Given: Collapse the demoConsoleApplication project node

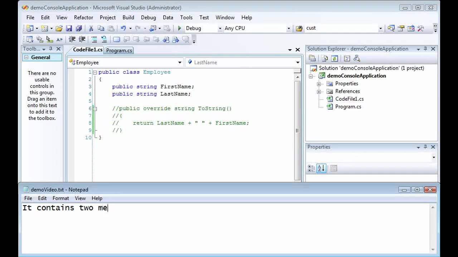Looking at the screenshot, I should click(x=311, y=76).
